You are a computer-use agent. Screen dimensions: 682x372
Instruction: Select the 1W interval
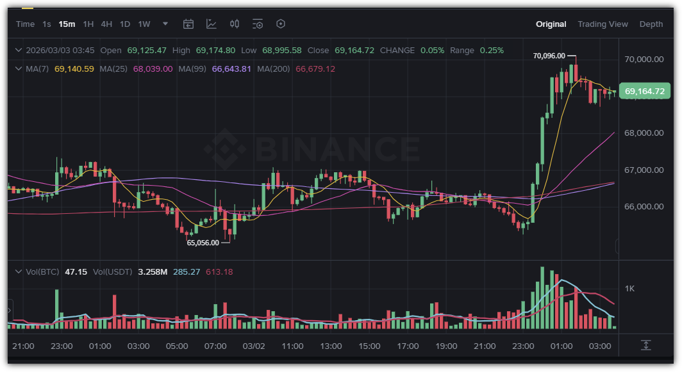144,24
